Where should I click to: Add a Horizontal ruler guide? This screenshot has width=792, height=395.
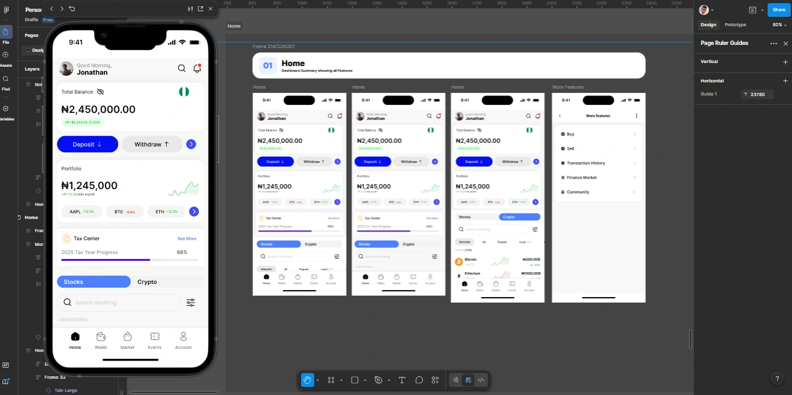coord(785,81)
